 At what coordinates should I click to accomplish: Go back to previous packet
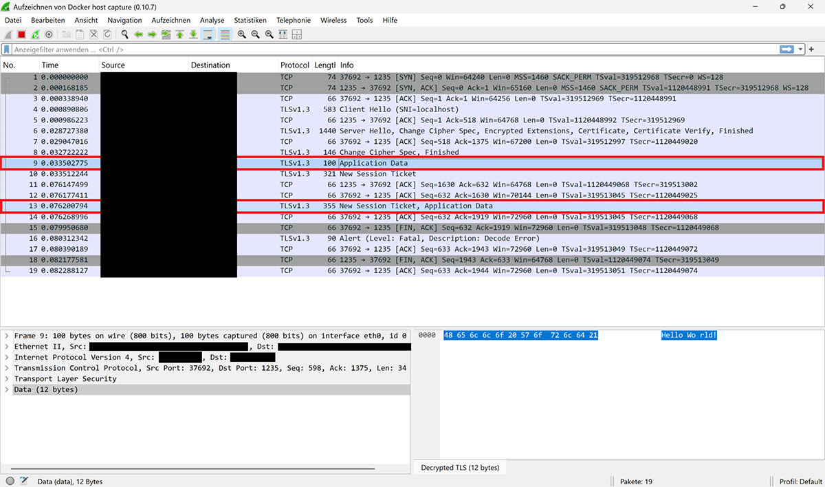138,34
